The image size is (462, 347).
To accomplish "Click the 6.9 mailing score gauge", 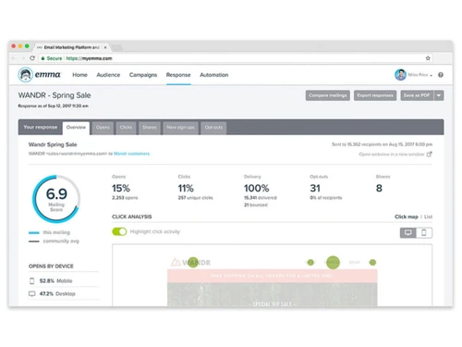I will (56, 199).
